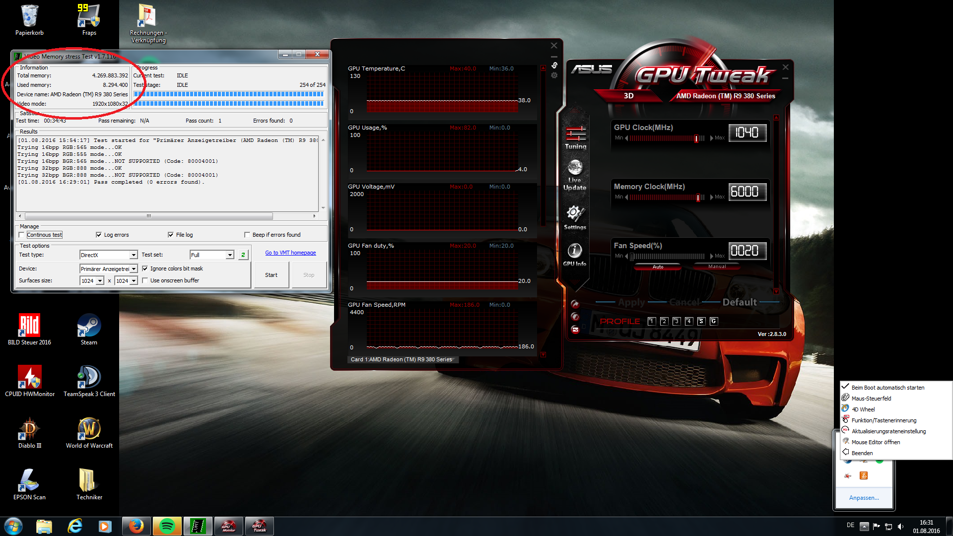Open the Tuning panel in GPU Tweak
The height and width of the screenshot is (536, 953).
[x=575, y=137]
